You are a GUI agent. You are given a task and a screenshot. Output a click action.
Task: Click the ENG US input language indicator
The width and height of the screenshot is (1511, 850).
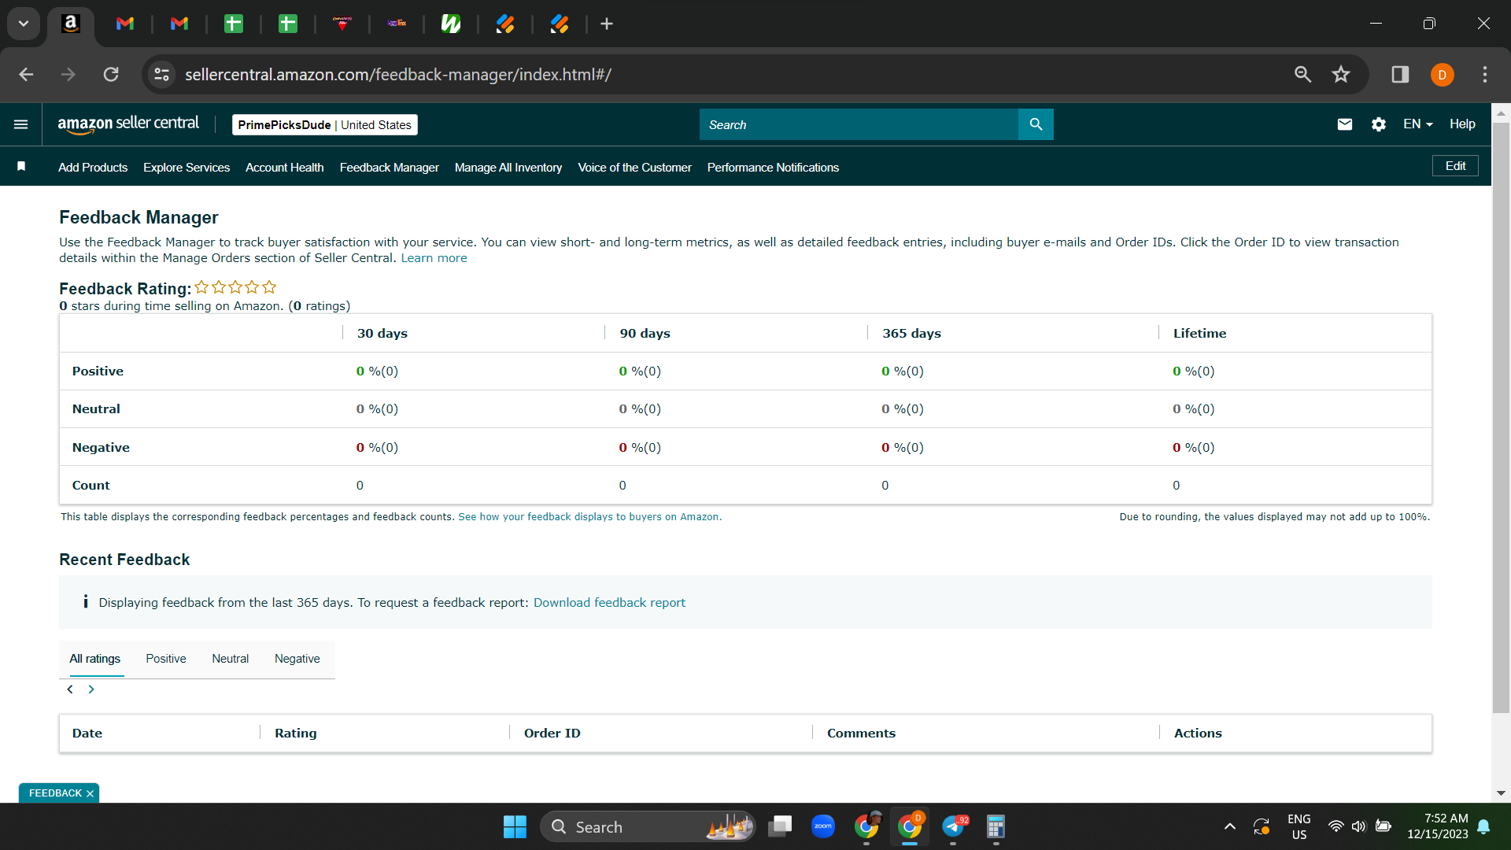pyautogui.click(x=1299, y=826)
